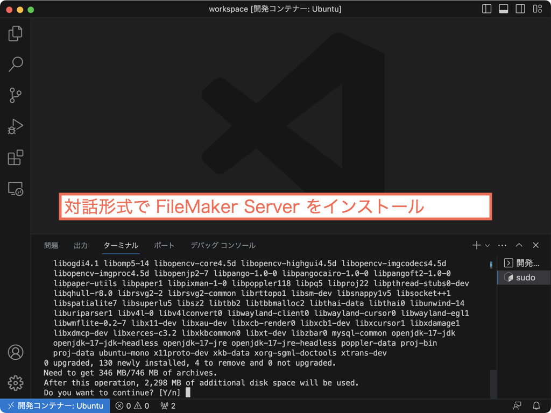
Task: Click 'libogdi4.1' in terminal output
Action: tap(76, 264)
